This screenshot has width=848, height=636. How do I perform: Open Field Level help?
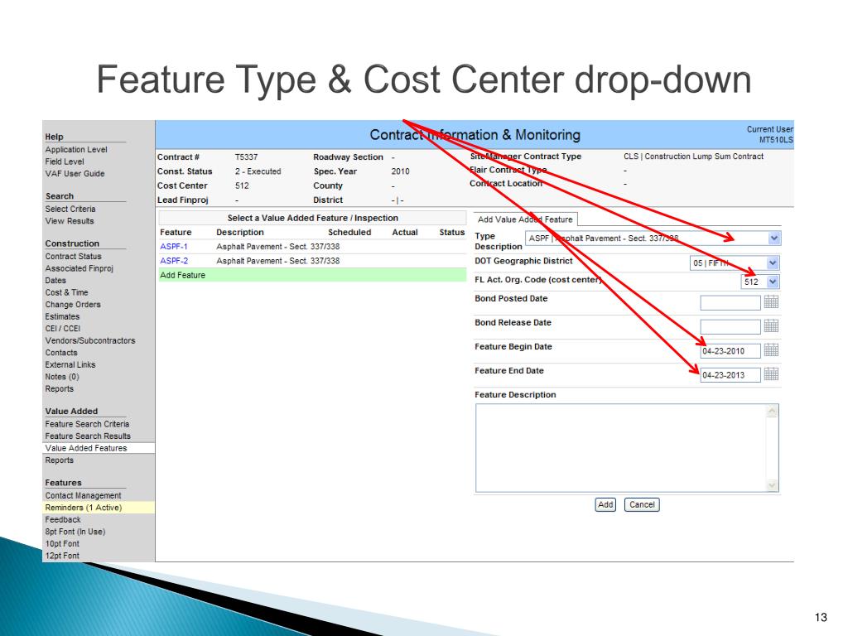(x=65, y=161)
